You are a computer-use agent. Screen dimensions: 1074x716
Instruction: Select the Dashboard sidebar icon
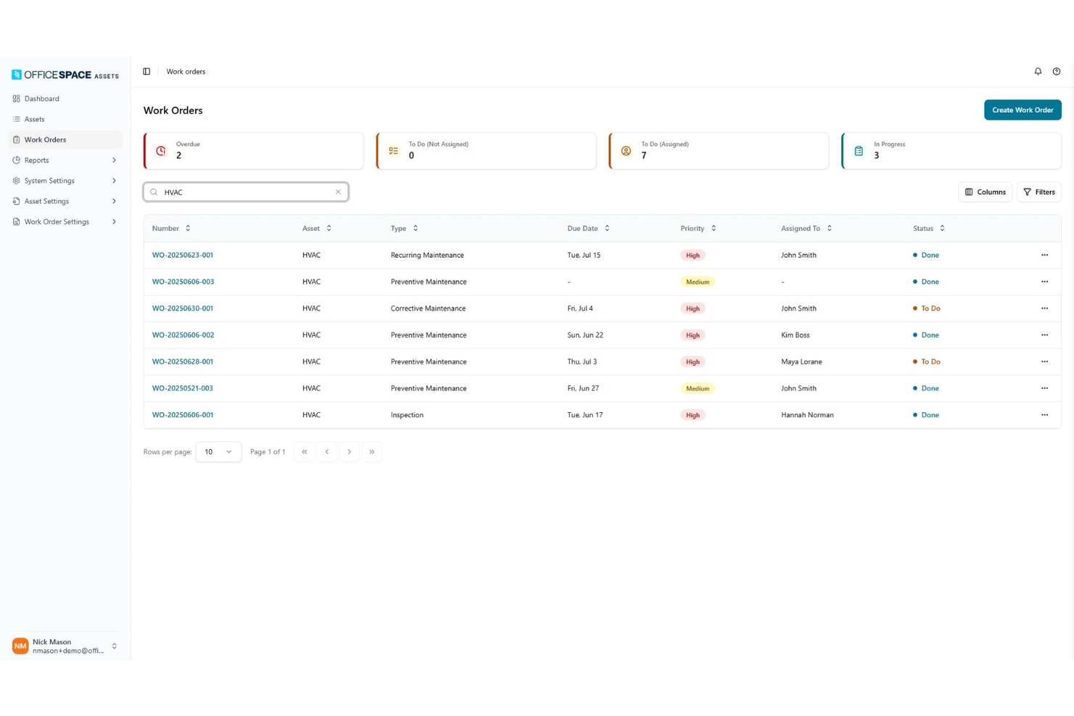click(16, 99)
